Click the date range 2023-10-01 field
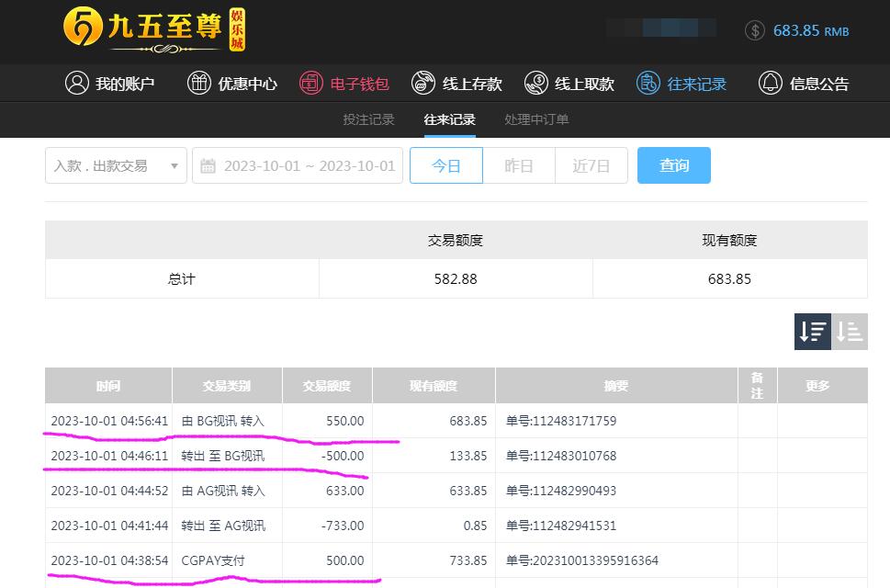Image resolution: width=890 pixels, height=588 pixels. click(x=298, y=165)
